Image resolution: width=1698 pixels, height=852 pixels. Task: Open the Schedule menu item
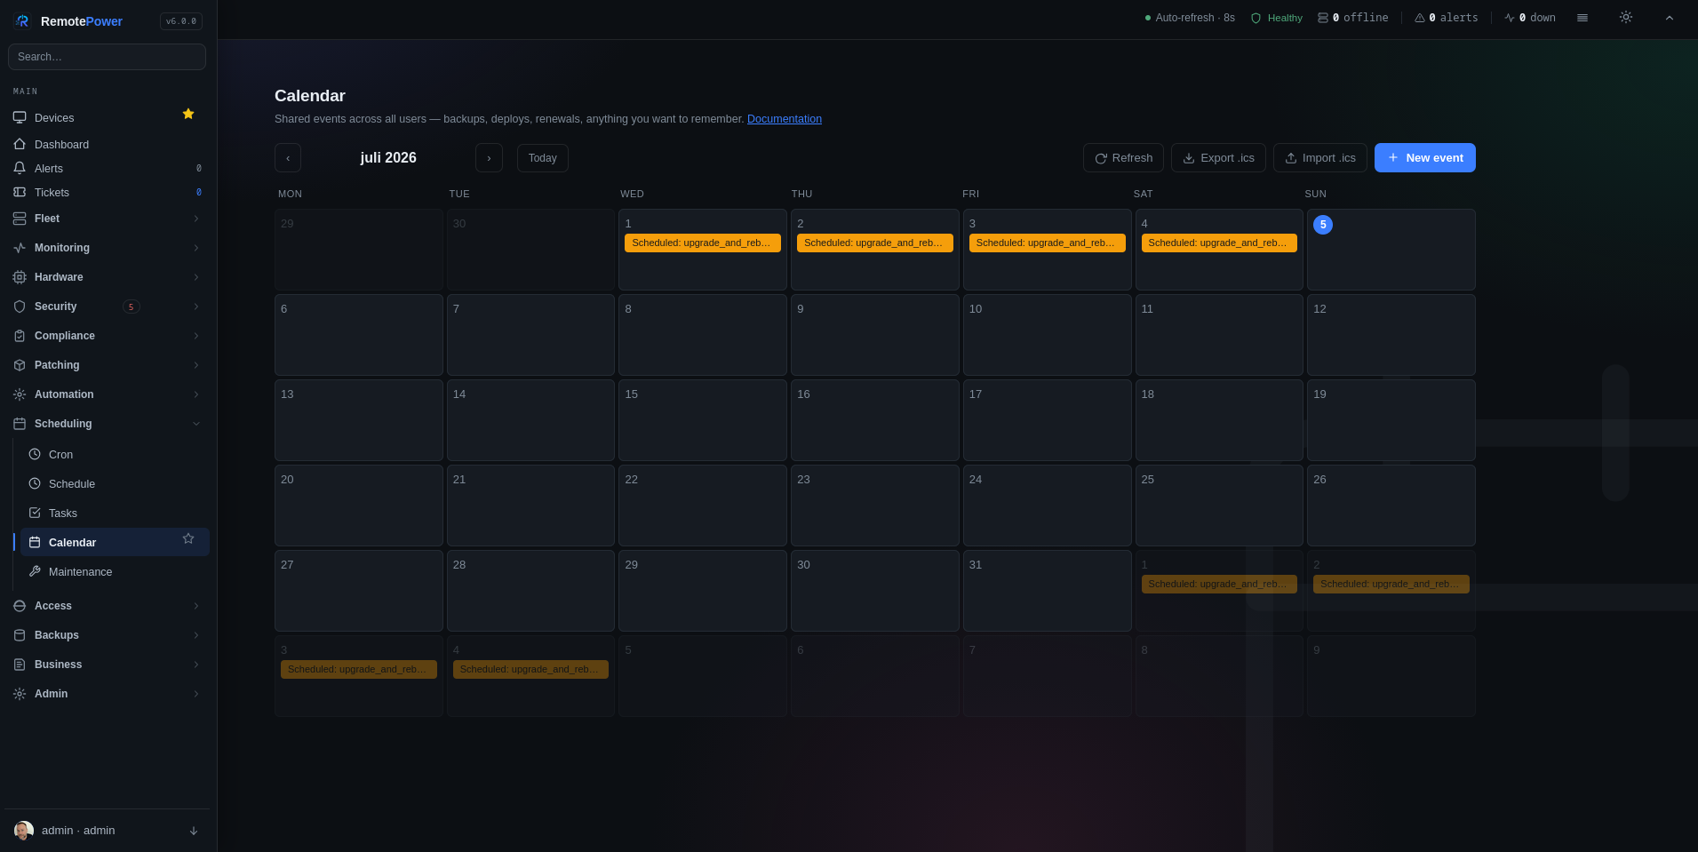(115, 483)
